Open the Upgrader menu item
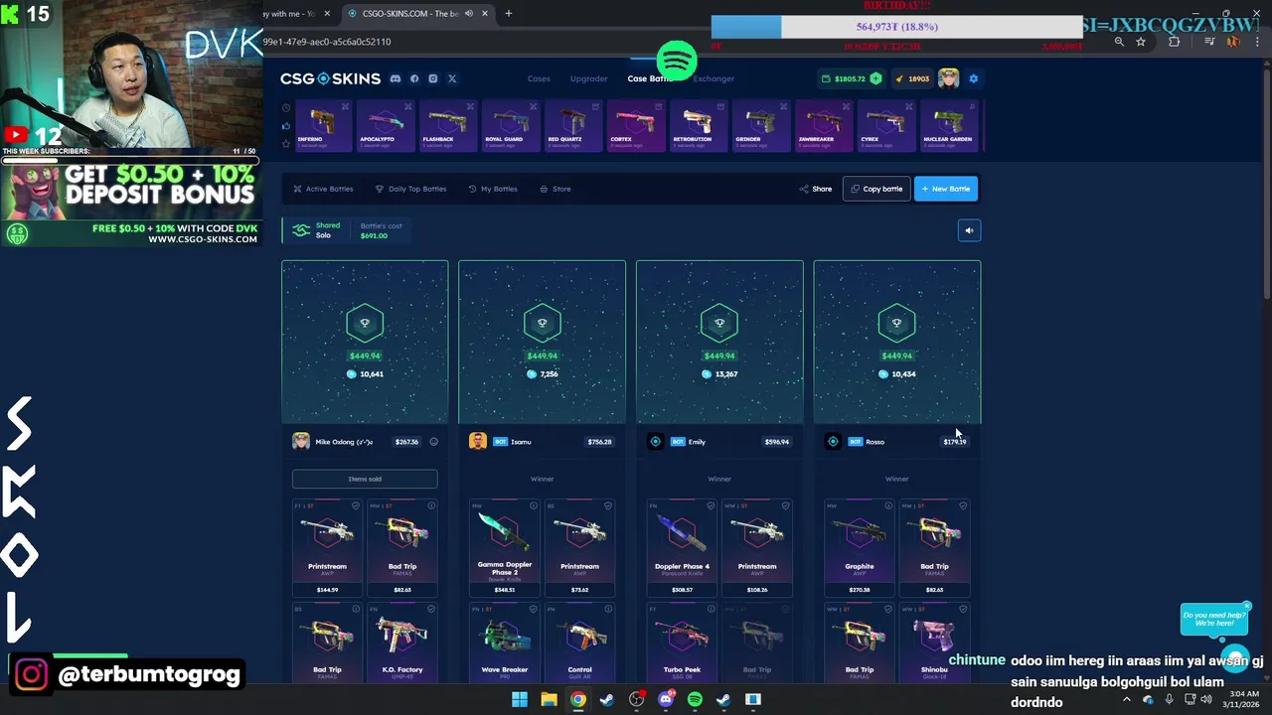The width and height of the screenshot is (1272, 715). point(588,78)
